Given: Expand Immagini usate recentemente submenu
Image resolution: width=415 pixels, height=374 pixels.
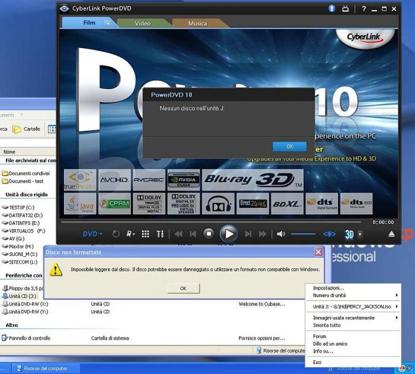Looking at the screenshot, I should click(x=353, y=318).
